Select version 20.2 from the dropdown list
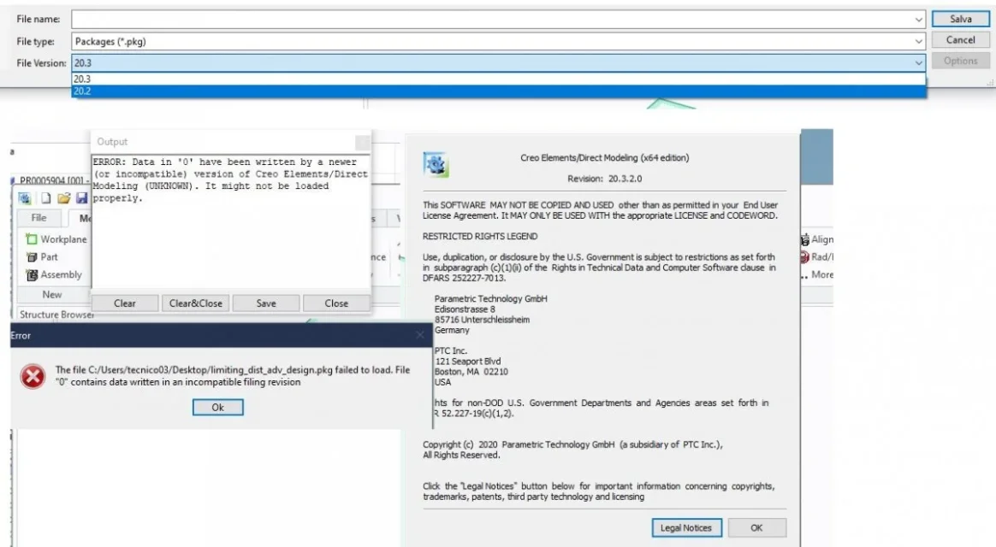Screen dimensions: 996x547 pos(499,91)
